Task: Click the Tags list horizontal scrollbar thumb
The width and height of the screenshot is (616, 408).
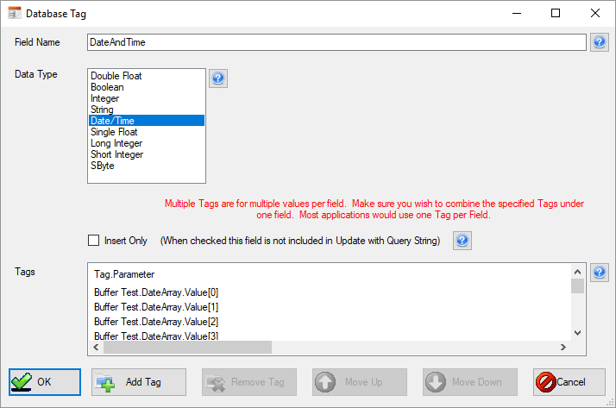Action: coord(187,347)
